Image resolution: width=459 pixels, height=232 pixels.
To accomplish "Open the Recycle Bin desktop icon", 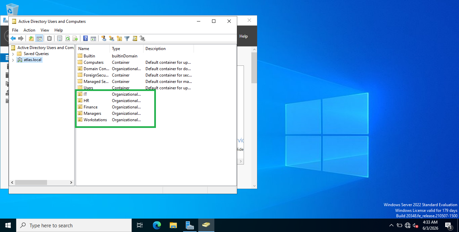I will click(12, 10).
